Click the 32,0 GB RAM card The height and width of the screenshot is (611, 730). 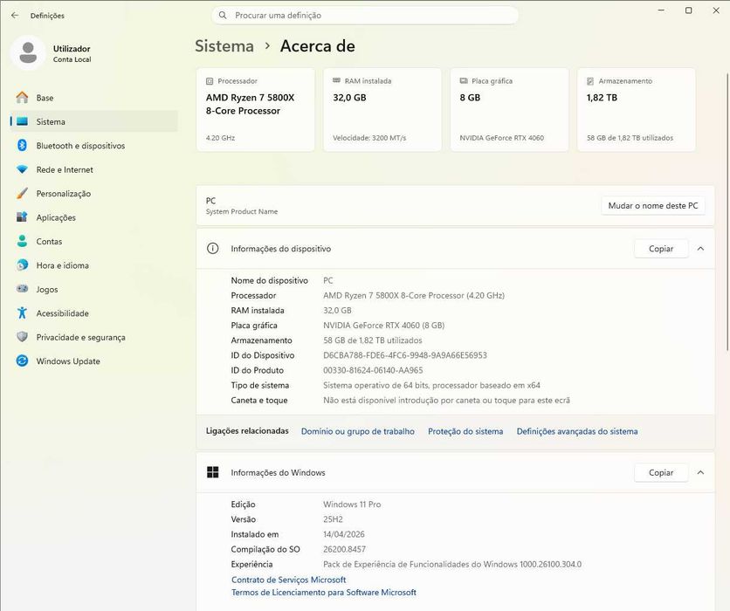point(382,110)
